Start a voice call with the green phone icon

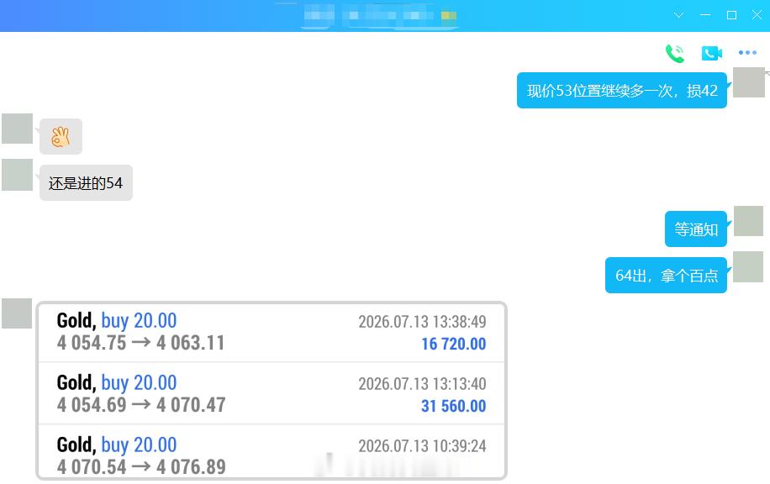tap(675, 53)
